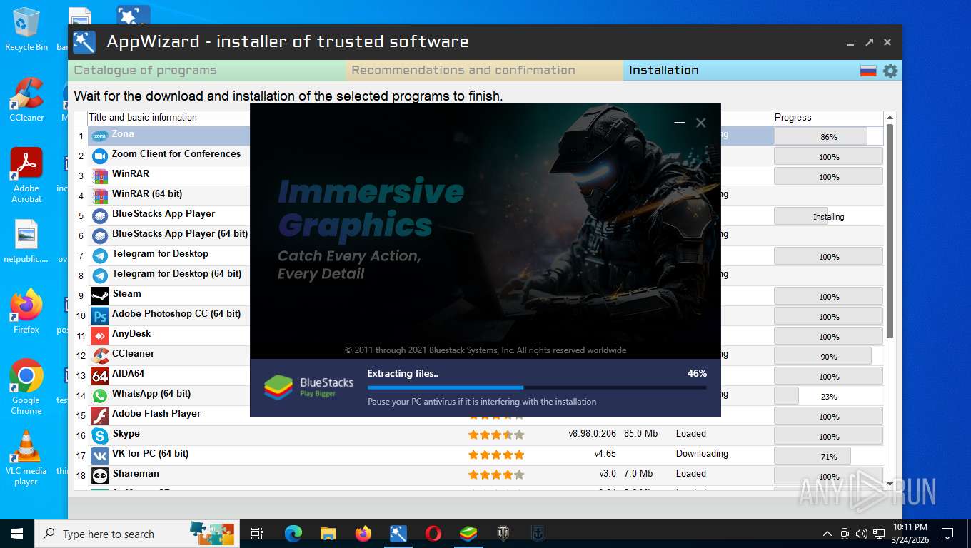Open the Firefox desktop shortcut

[x=26, y=312]
